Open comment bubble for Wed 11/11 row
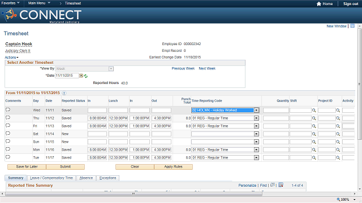Screen dimensions: 362x203 [8, 109]
